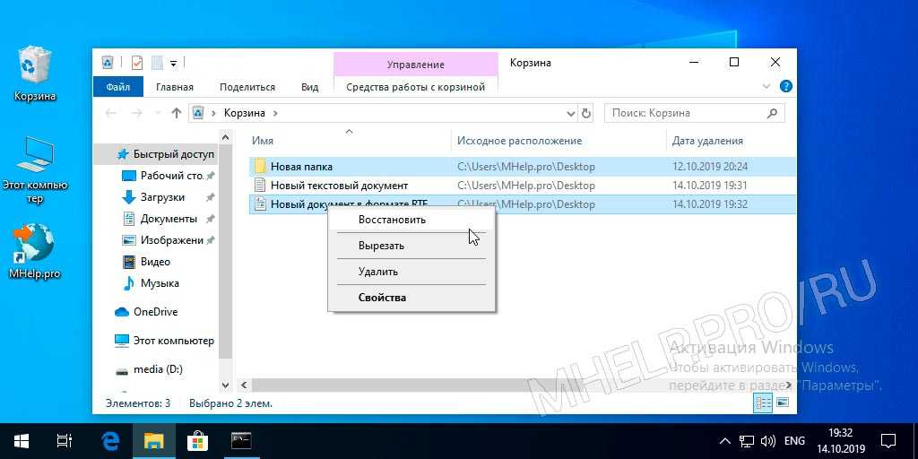Sort by Дата удаления column header
This screenshot has width=918, height=459.
[707, 141]
